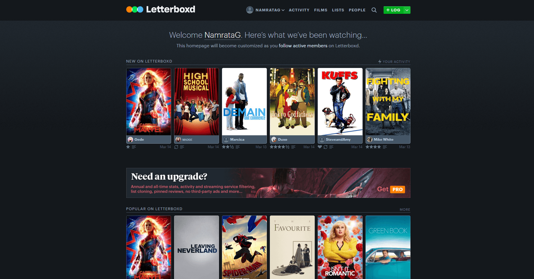Click the single star rating under Captain Marvel
The height and width of the screenshot is (279, 534).
tap(127, 147)
